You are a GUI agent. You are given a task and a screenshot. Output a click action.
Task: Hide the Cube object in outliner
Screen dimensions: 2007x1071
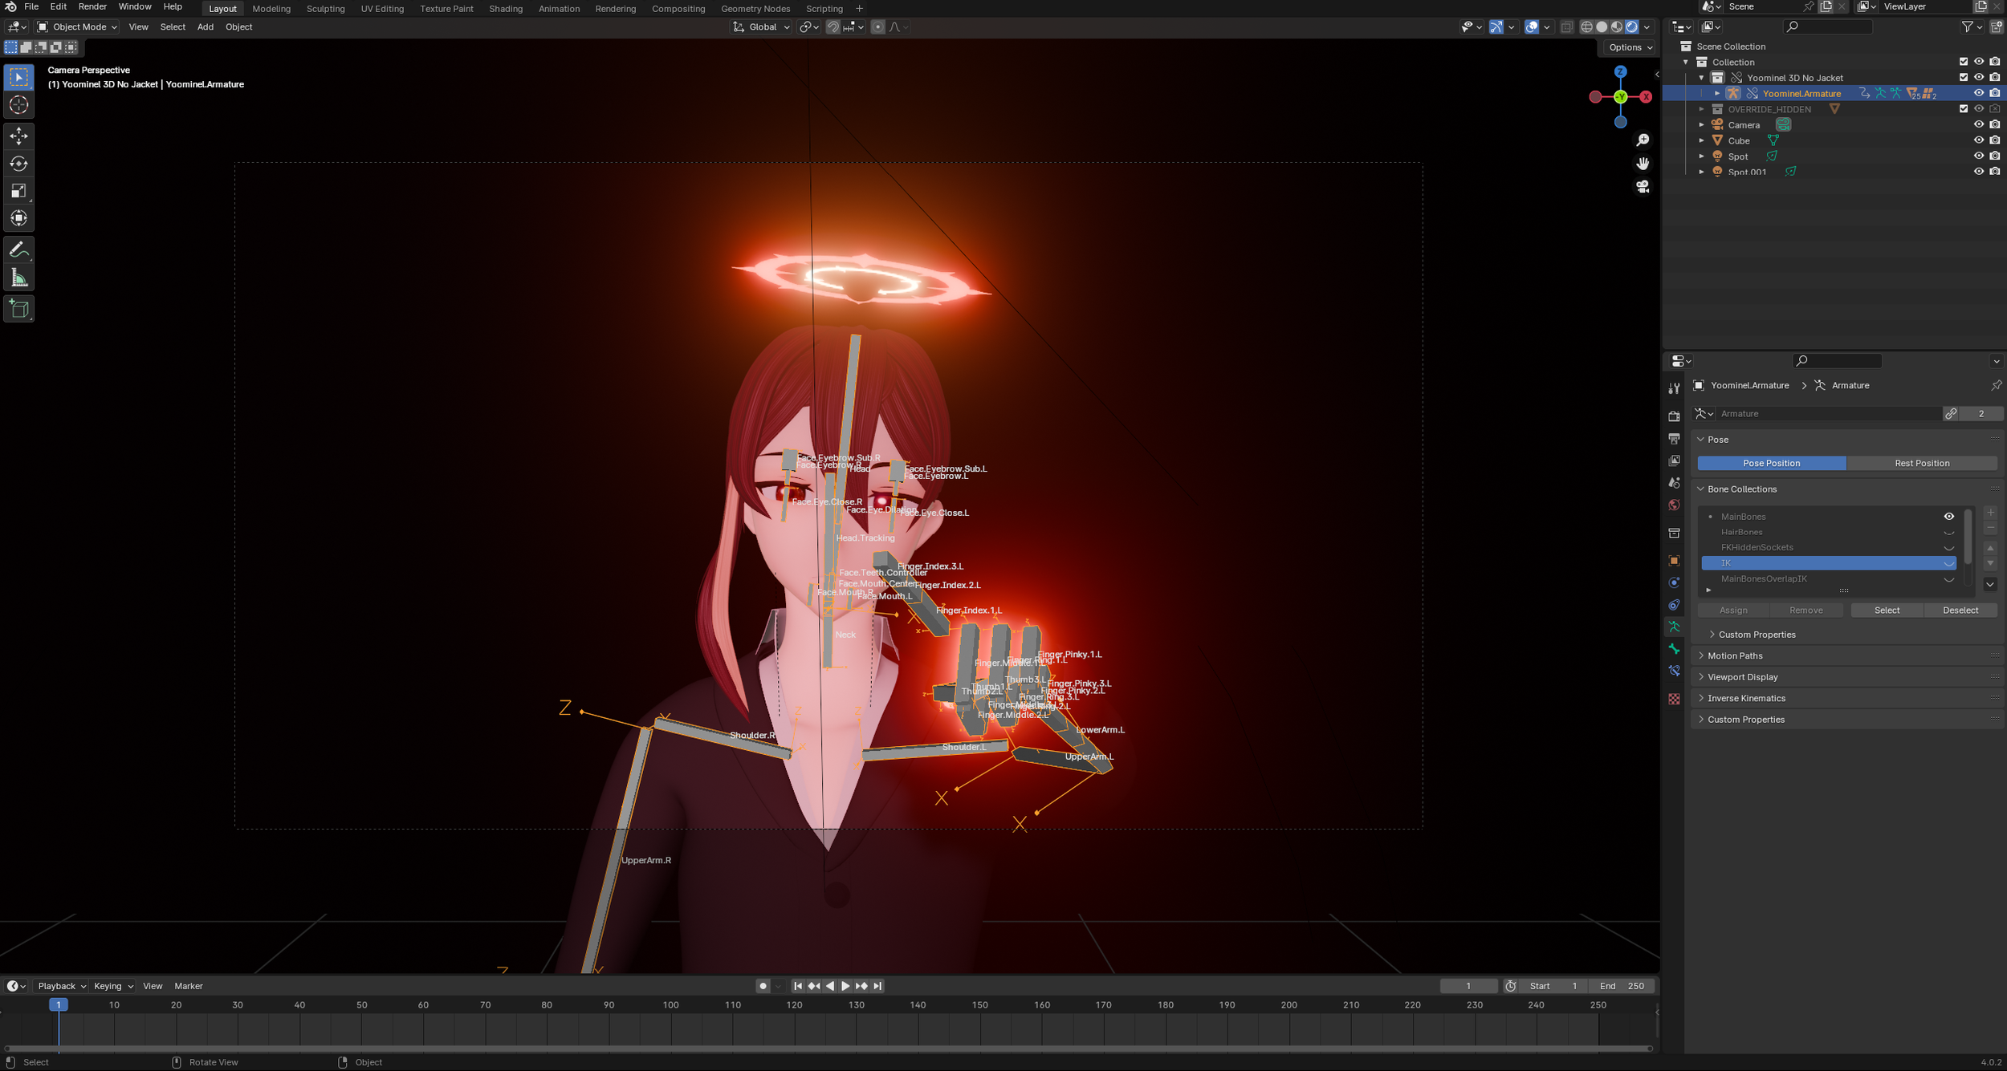click(x=1979, y=140)
